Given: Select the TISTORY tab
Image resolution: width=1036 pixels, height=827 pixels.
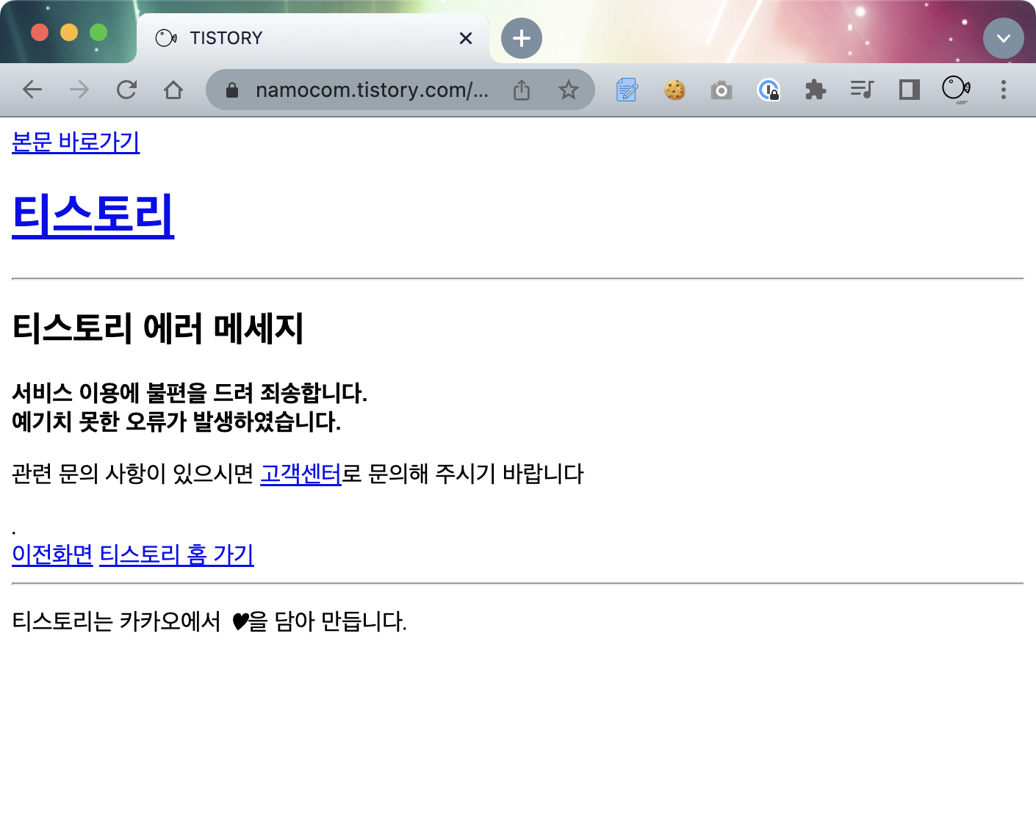Looking at the screenshot, I should (x=313, y=38).
